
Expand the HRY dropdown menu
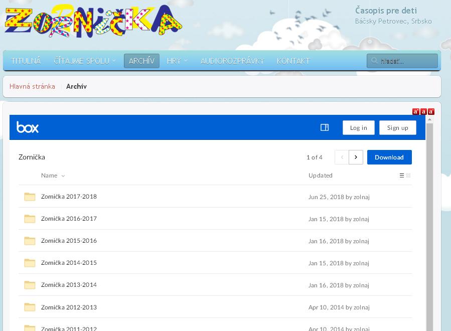[x=177, y=61]
